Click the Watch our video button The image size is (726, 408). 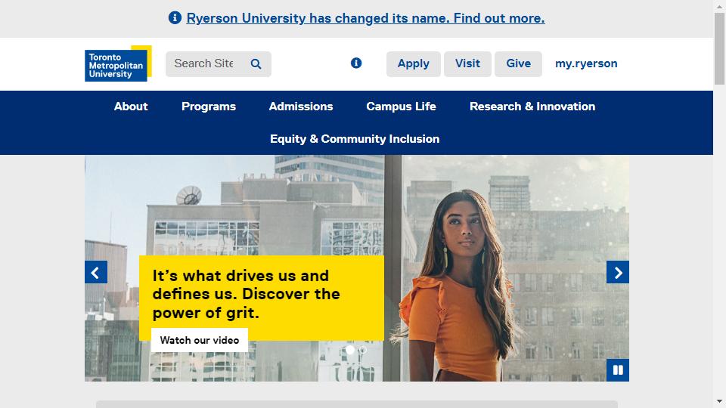click(200, 340)
